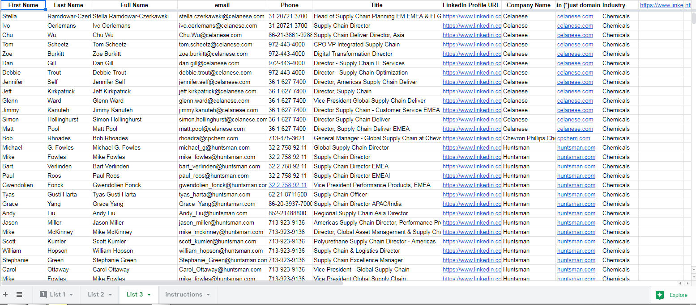Image resolution: width=696 pixels, height=305 pixels.
Task: Select the Last Name header cell
Action: 68,5
